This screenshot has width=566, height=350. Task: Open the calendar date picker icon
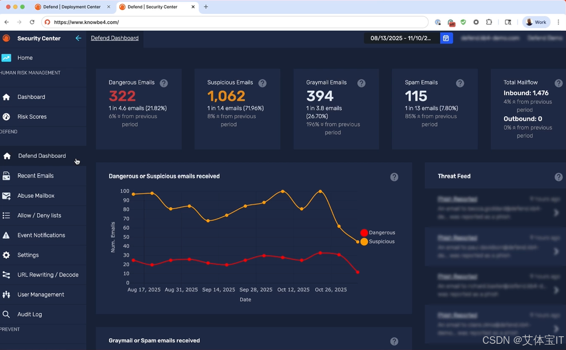446,38
